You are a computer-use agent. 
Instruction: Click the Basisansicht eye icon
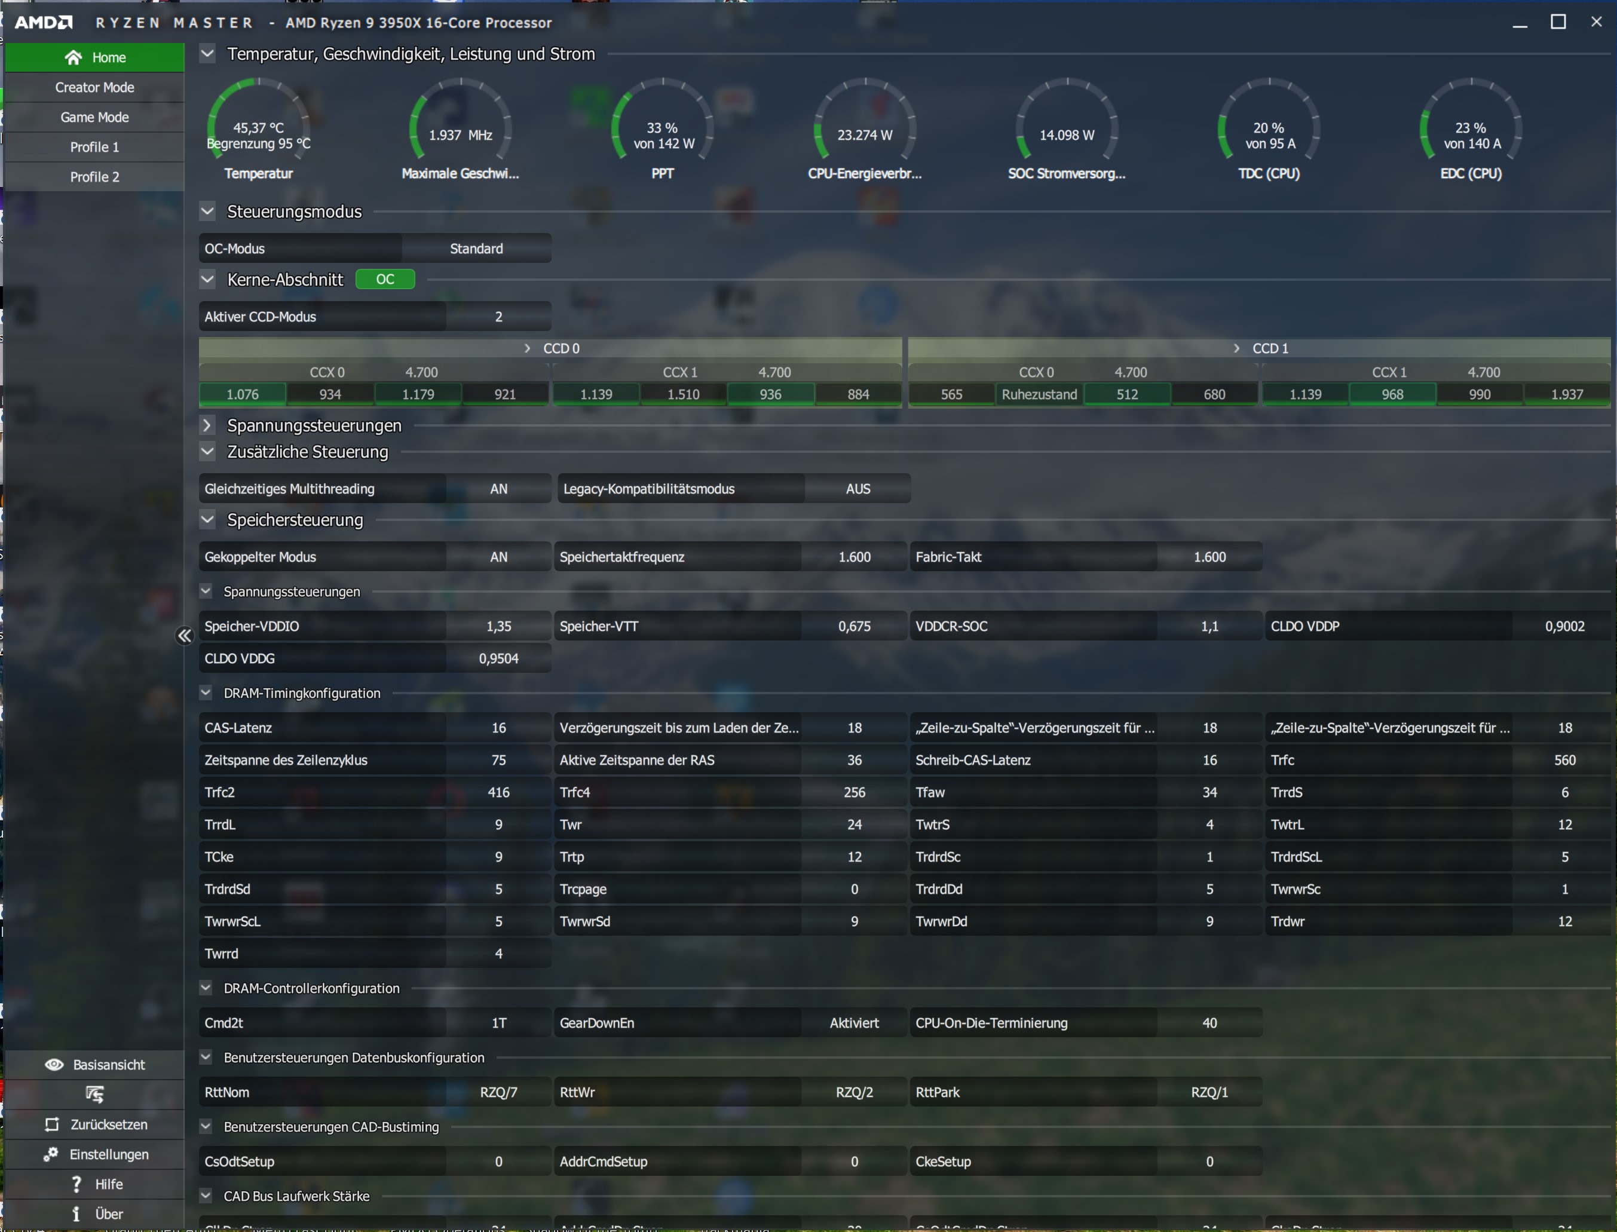(54, 1065)
